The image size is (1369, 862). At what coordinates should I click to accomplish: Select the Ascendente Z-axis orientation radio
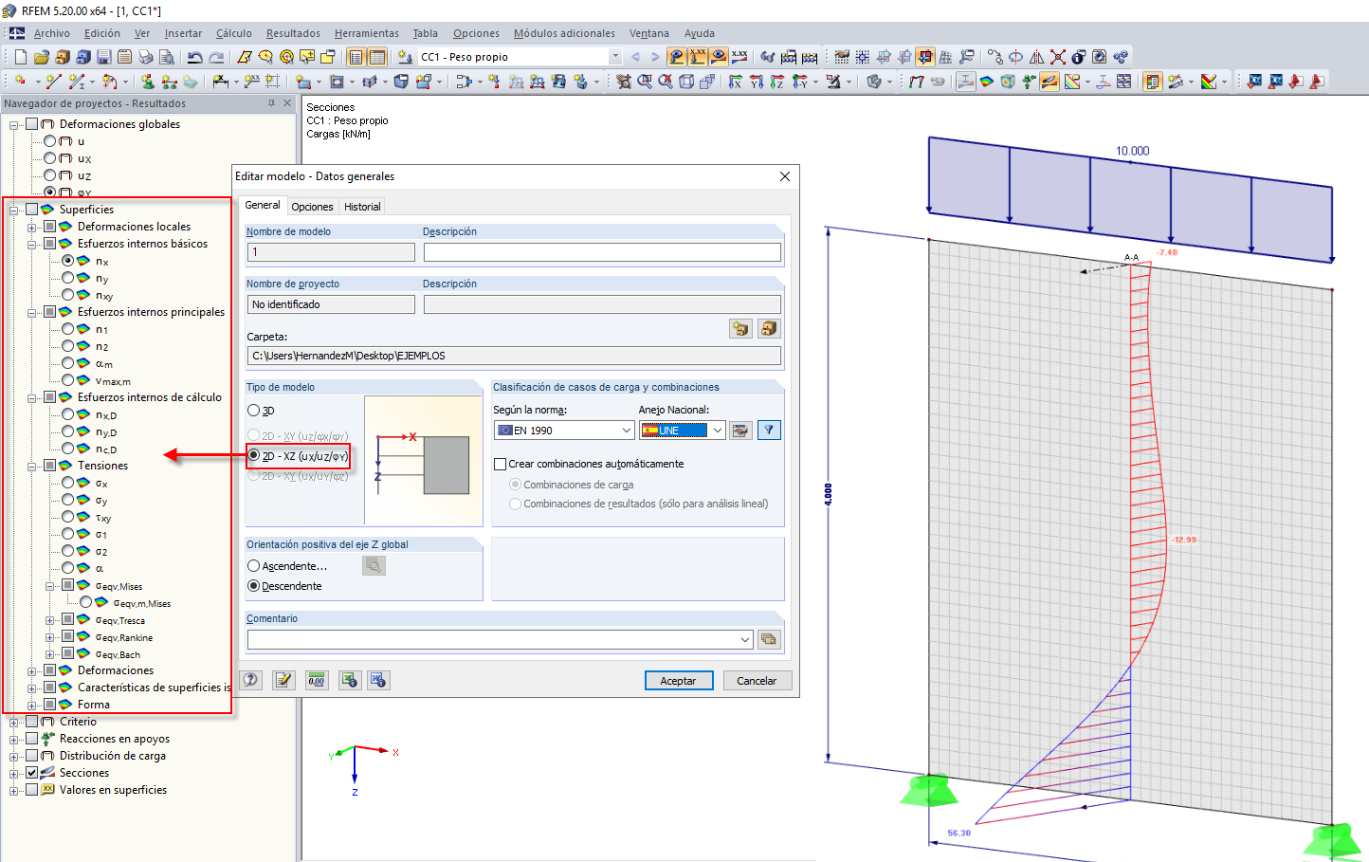pyautogui.click(x=254, y=566)
